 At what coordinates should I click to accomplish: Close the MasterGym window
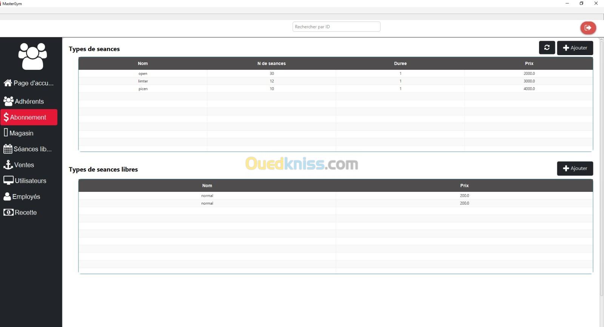596,3
